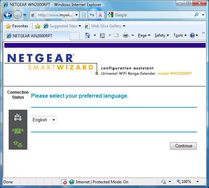Click the Continue button

183,146
